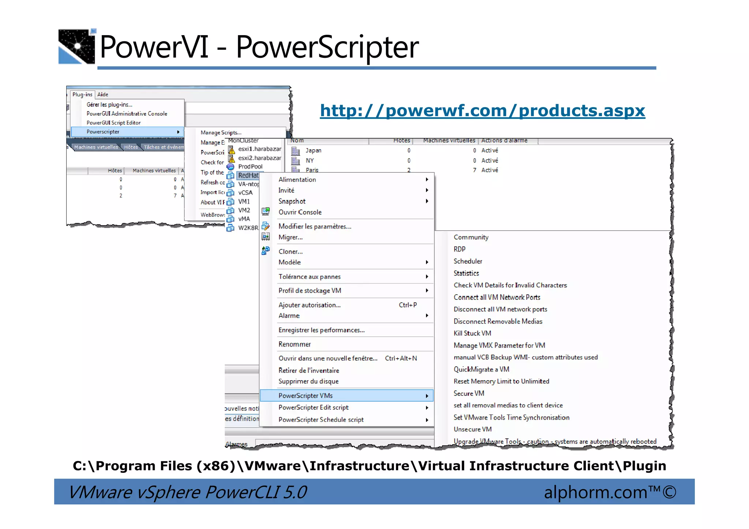Open the powerwf.com products link
The height and width of the screenshot is (529, 749).
click(482, 110)
